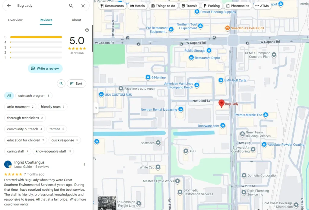Open Smackin J's Deli & Grill pin
This screenshot has width=309, height=210.
click(228, 28)
